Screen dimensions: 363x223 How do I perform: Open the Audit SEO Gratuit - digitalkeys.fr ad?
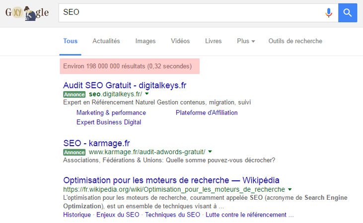point(125,85)
